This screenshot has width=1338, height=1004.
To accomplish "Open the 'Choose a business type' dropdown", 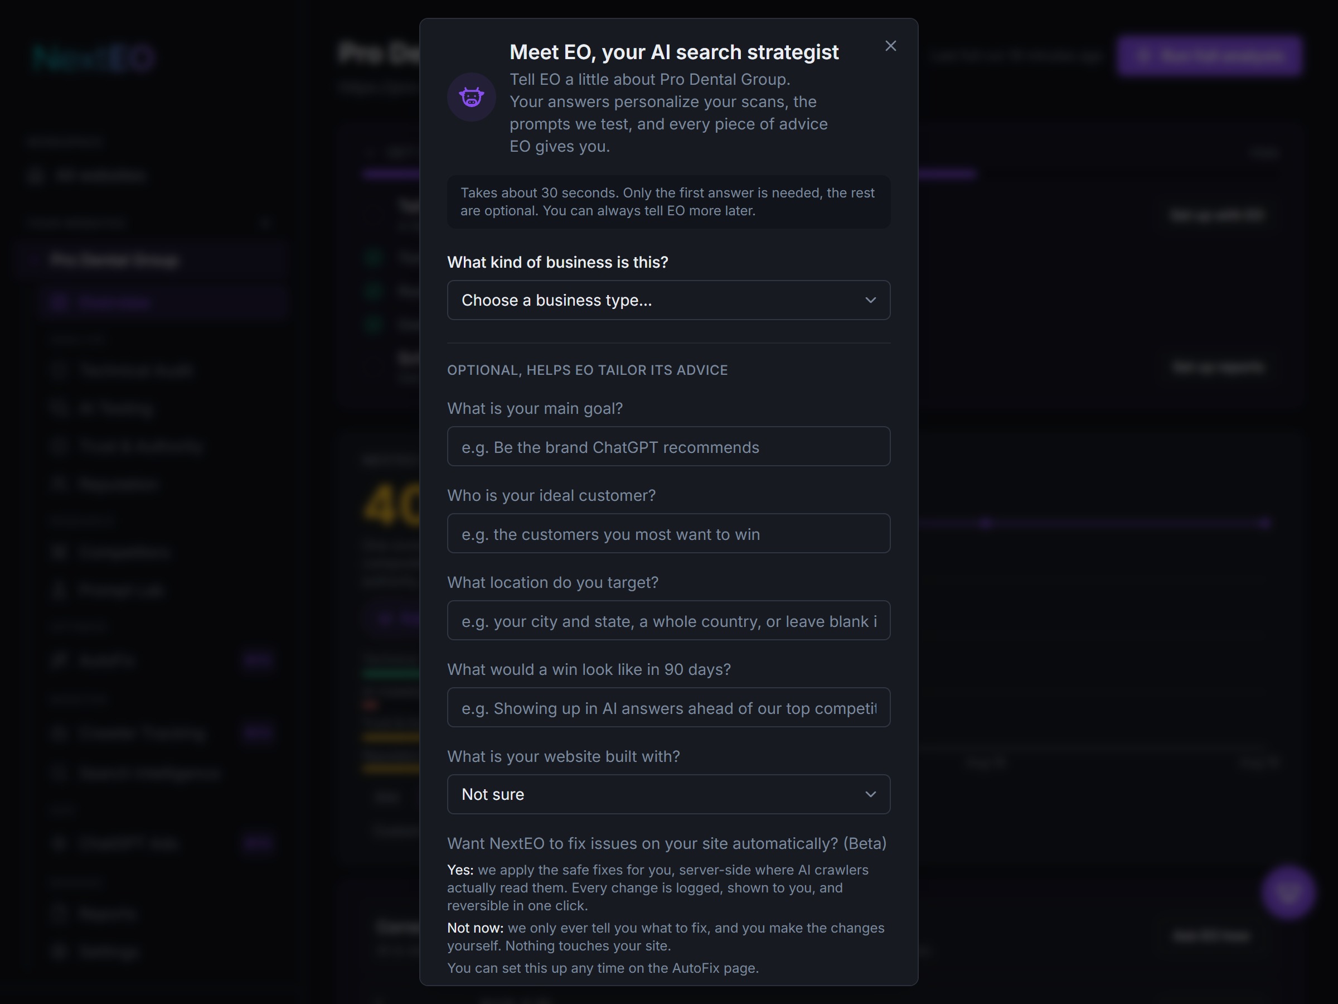I will pyautogui.click(x=668, y=300).
